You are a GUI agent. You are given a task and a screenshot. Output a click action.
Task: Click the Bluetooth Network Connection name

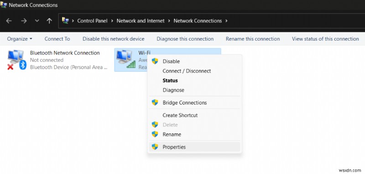(65, 53)
